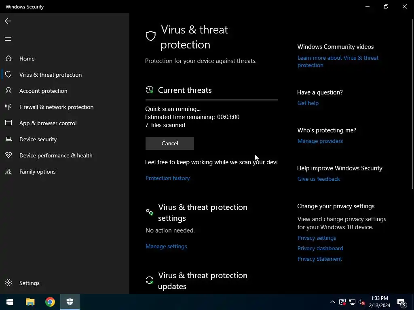Viewport: 414px width, 310px height.
Task: Click the App & browser control window icon
Action: pyautogui.click(x=8, y=123)
